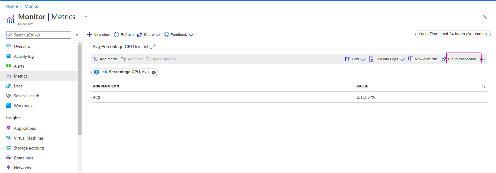Go to Monitor breadcrumb link

point(33,6)
